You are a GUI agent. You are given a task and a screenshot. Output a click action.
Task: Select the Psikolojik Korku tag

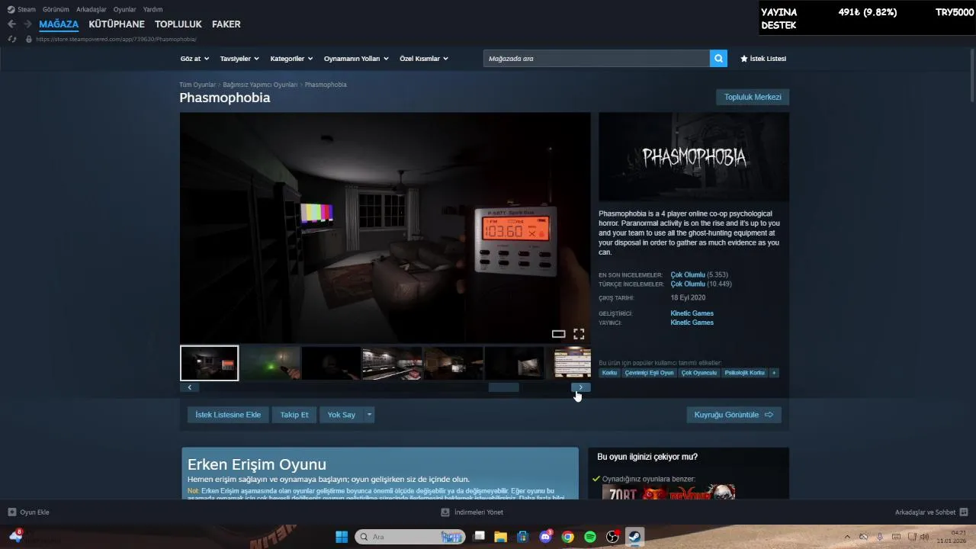coord(744,373)
